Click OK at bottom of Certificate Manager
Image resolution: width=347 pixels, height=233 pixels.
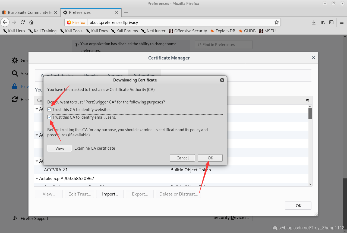[298, 206]
